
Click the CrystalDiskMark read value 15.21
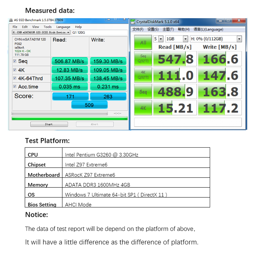(175, 108)
